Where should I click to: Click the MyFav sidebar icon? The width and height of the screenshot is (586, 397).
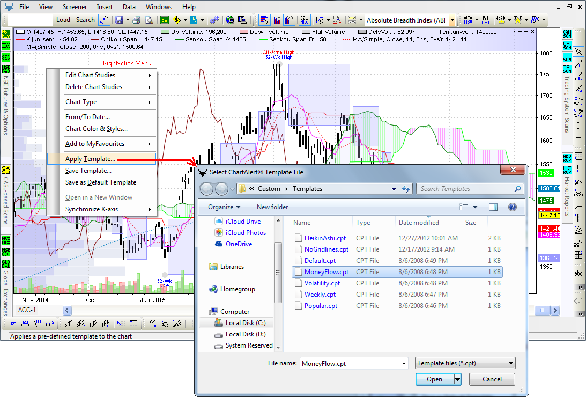(5, 34)
